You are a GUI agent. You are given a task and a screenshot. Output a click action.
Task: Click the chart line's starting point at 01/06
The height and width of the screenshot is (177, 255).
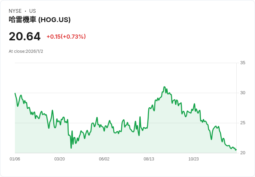[15, 93]
